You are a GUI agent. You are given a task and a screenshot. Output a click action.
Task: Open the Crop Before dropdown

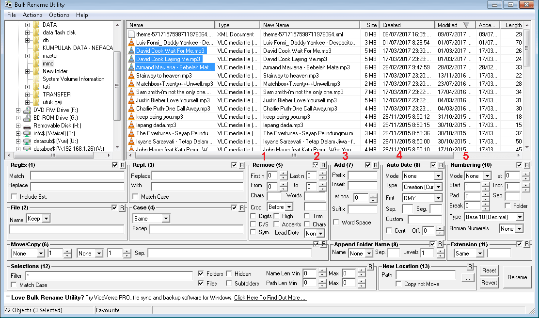(x=280, y=207)
